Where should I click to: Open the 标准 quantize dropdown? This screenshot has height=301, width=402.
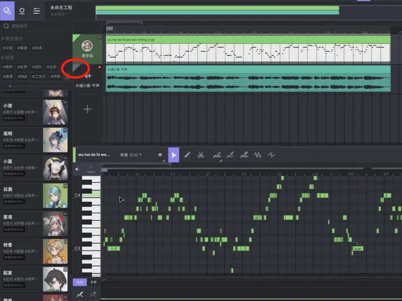[131, 155]
